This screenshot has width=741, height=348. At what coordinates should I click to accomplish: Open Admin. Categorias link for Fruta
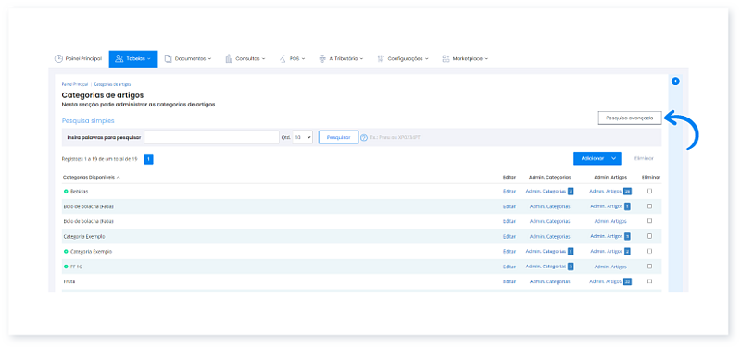549,281
